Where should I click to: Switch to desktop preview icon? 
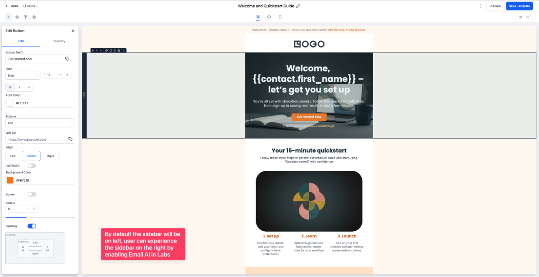click(x=269, y=17)
